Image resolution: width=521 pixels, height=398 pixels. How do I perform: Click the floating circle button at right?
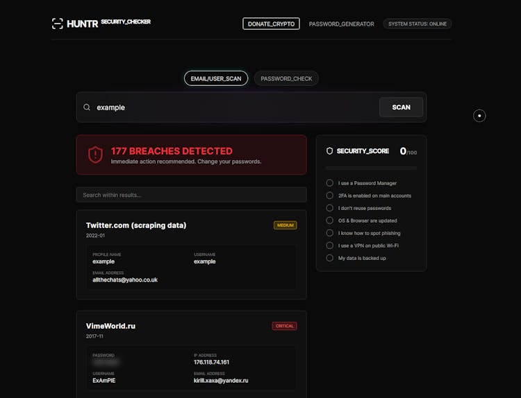(479, 116)
